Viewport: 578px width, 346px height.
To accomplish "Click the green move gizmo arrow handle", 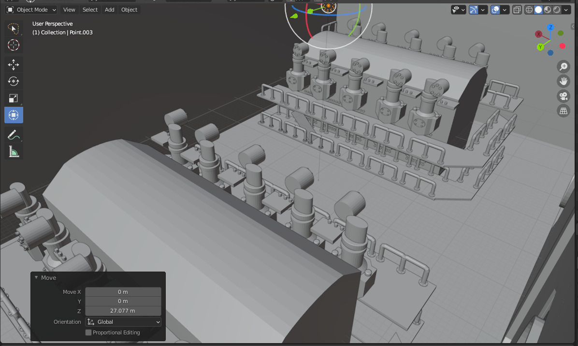I will pos(294,16).
